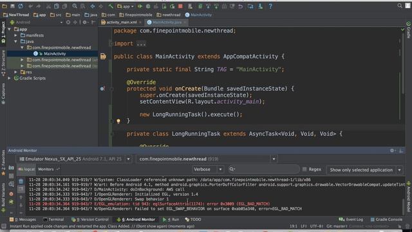Click Search Everywhere magnifier at top right
Viewport: 412px width, 232px height.
[400, 6]
